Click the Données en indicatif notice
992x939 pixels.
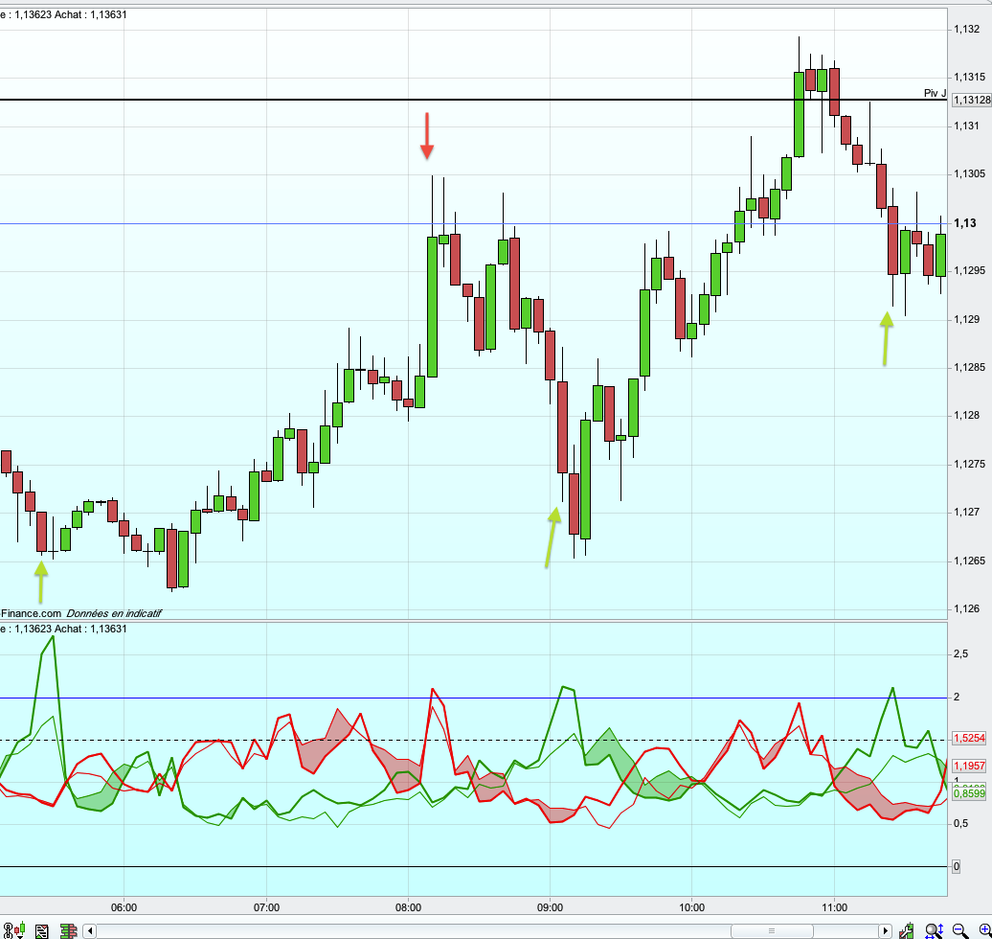[114, 613]
